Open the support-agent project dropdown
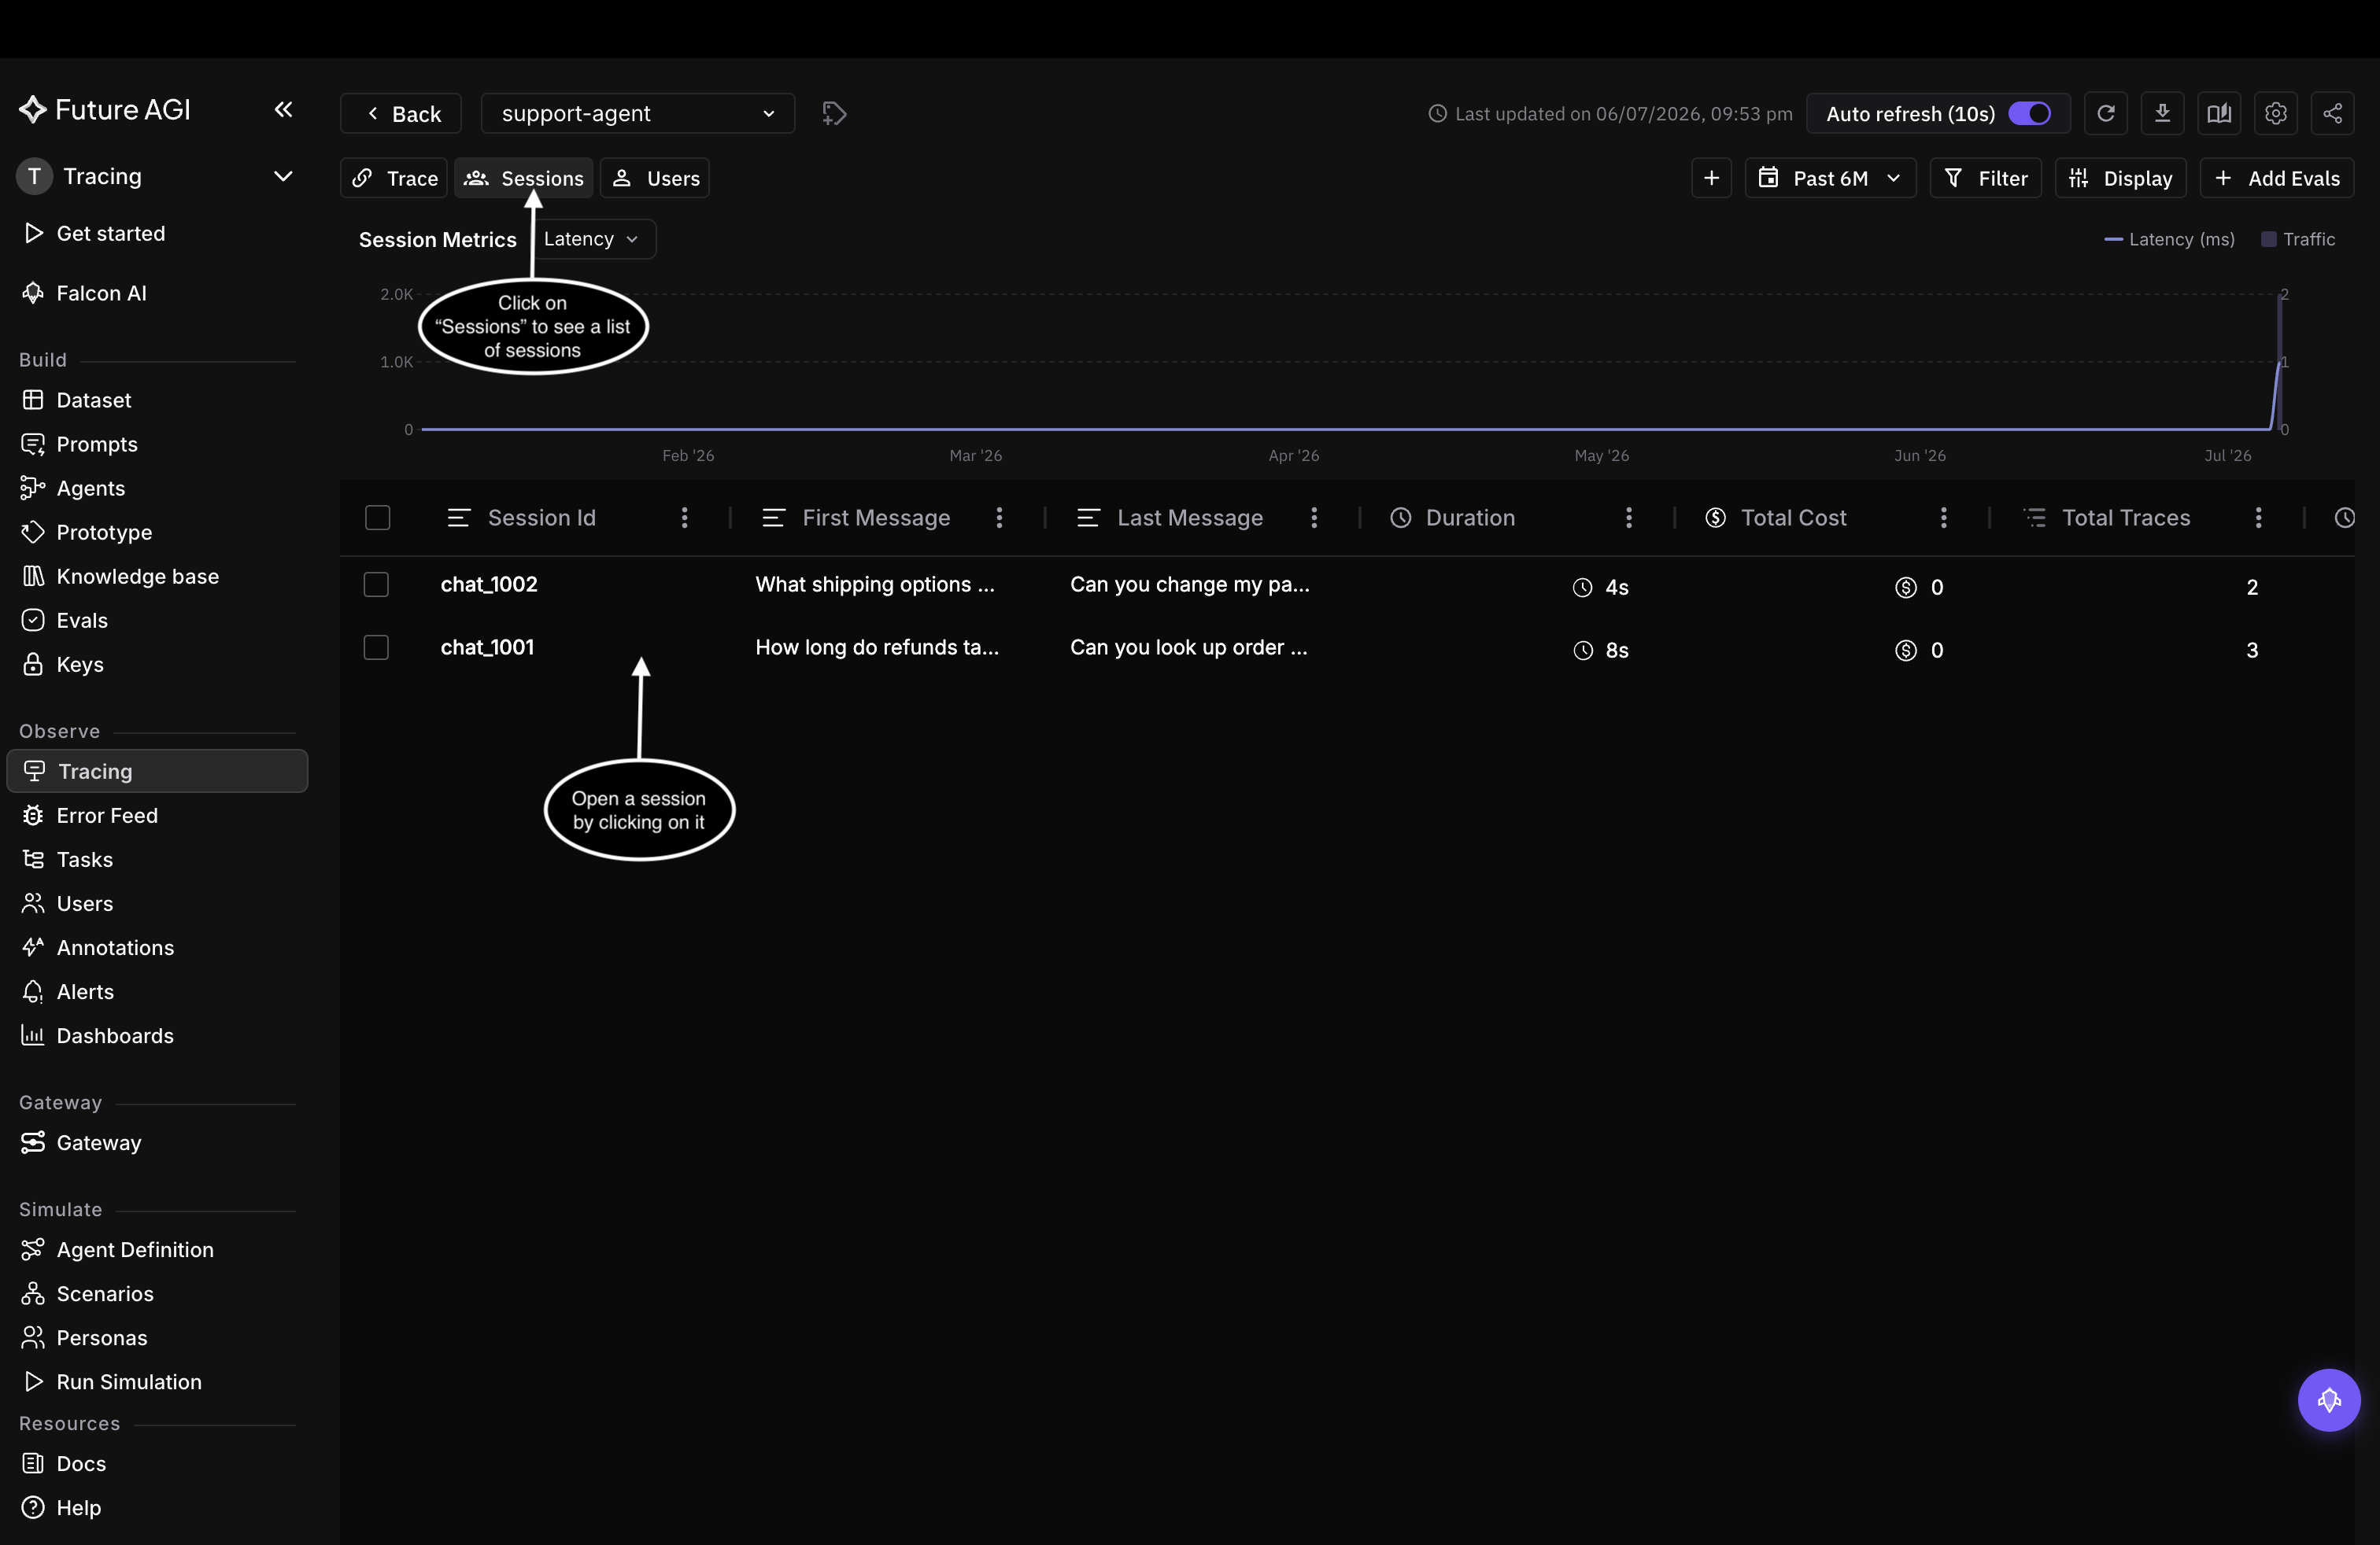Screen dimensions: 2380x1545 638,113
